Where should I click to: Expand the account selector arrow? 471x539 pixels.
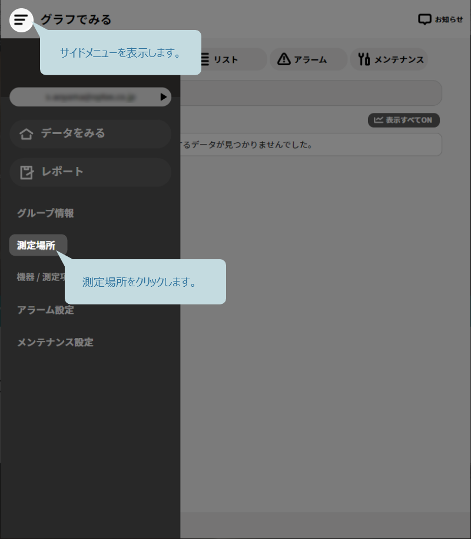click(x=163, y=97)
